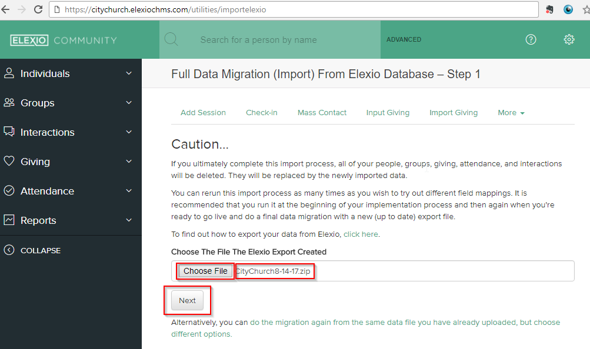Click the Evernote extension icon
This screenshot has height=349, width=590.
(550, 9)
